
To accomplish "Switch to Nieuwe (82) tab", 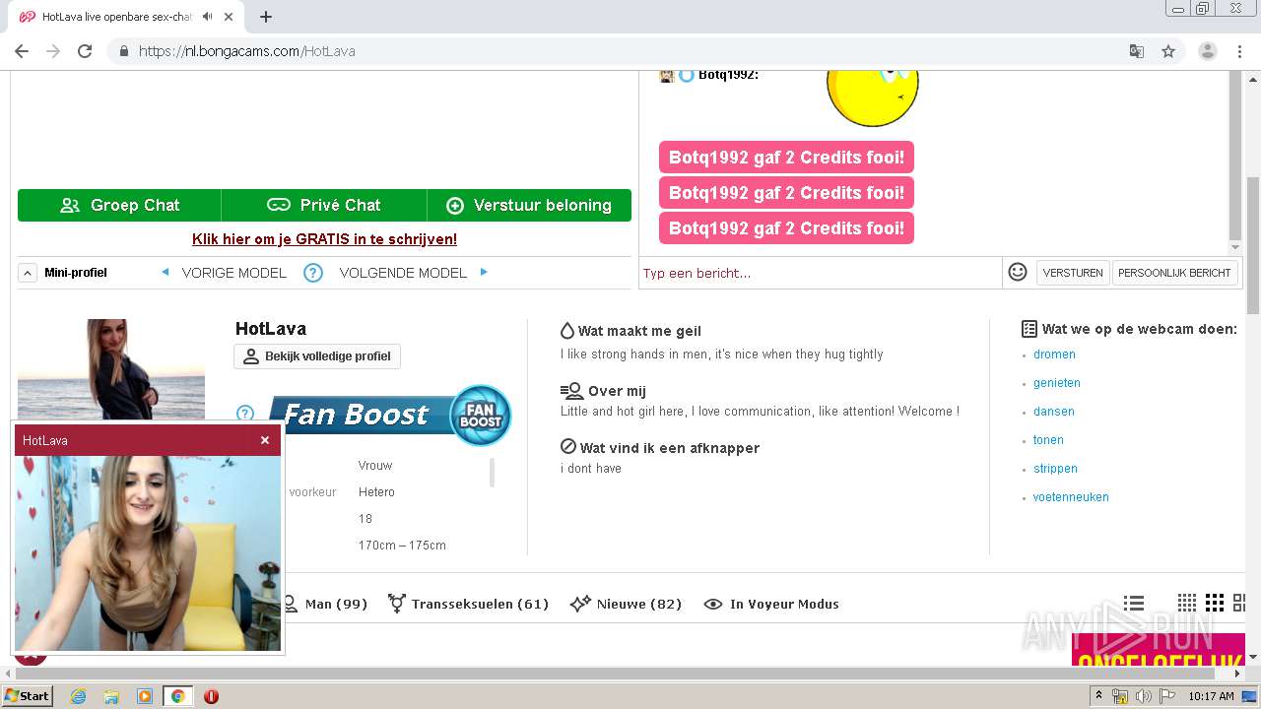I will (627, 604).
